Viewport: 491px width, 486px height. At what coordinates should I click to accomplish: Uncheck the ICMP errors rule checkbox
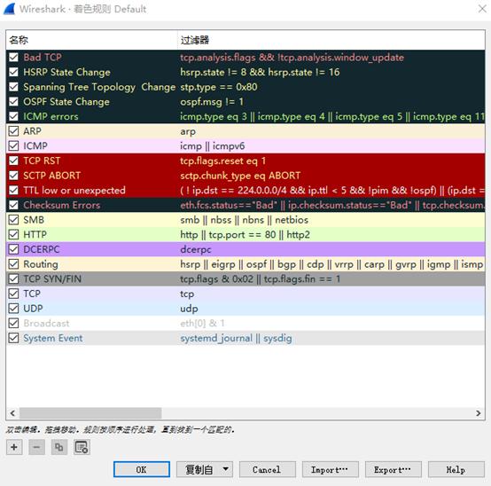point(13,116)
